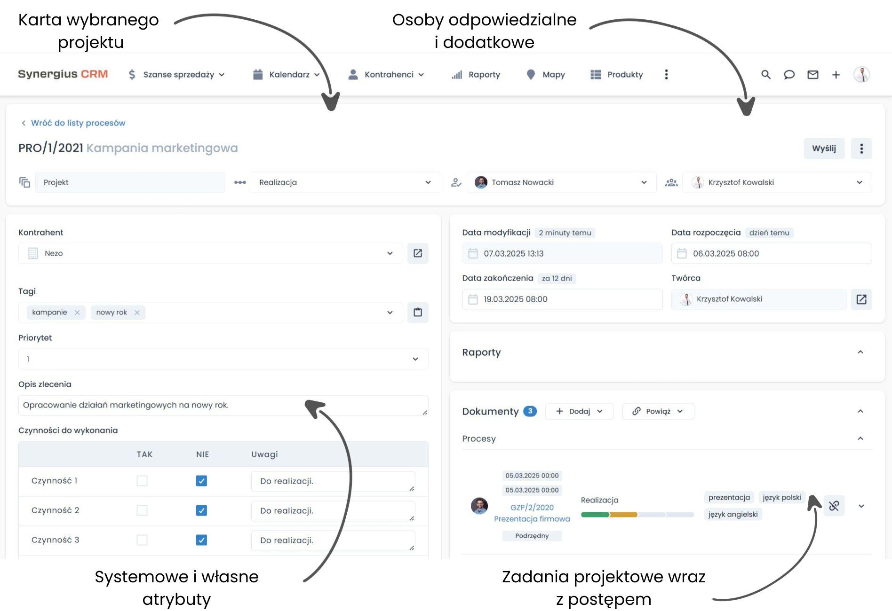The width and height of the screenshot is (892, 611).
Task: Open the global search magnifier icon
Action: [x=766, y=75]
